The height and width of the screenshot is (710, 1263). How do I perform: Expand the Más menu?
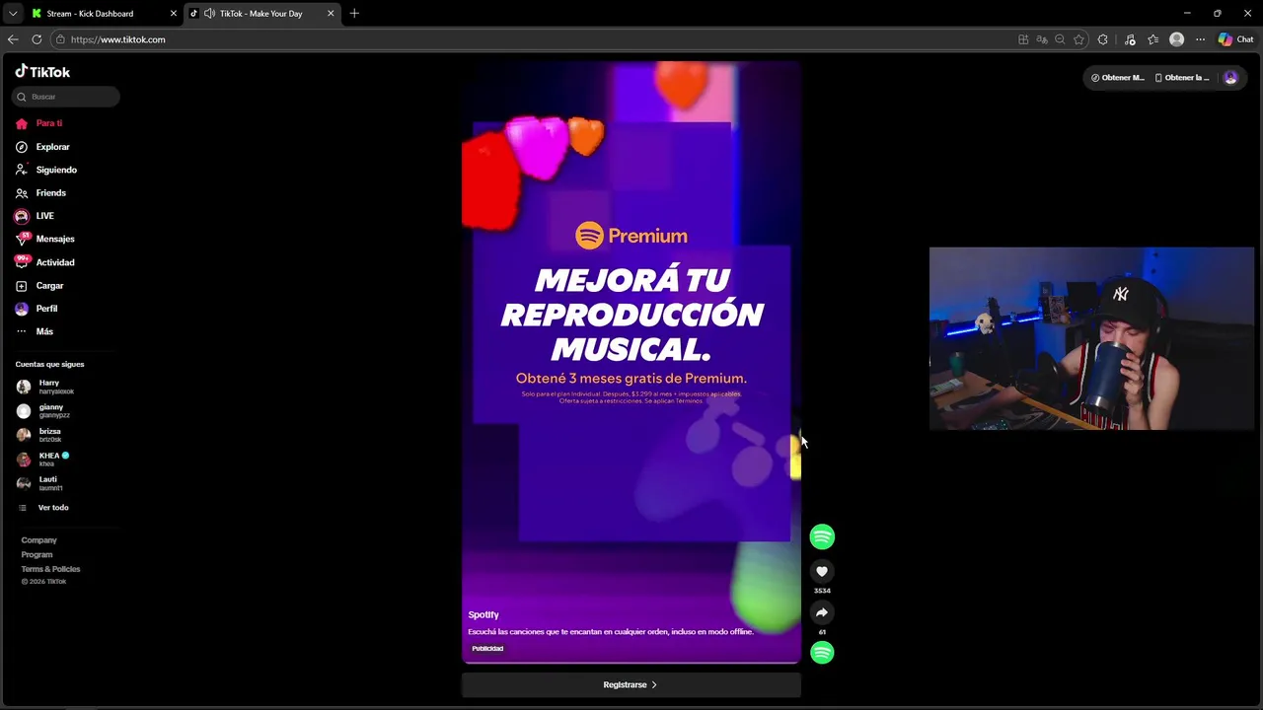(x=44, y=331)
